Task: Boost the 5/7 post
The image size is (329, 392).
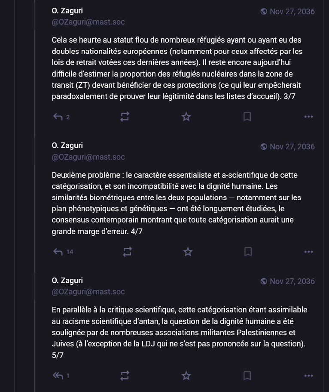Action: pyautogui.click(x=125, y=376)
